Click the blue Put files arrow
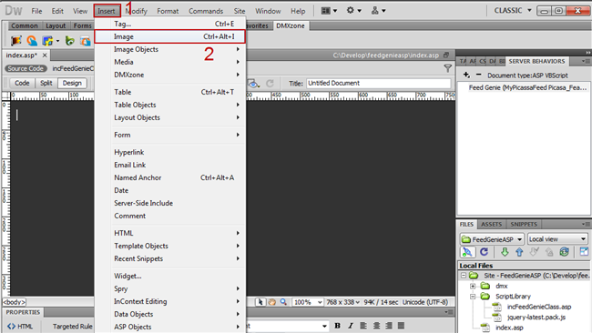 [x=519, y=252]
